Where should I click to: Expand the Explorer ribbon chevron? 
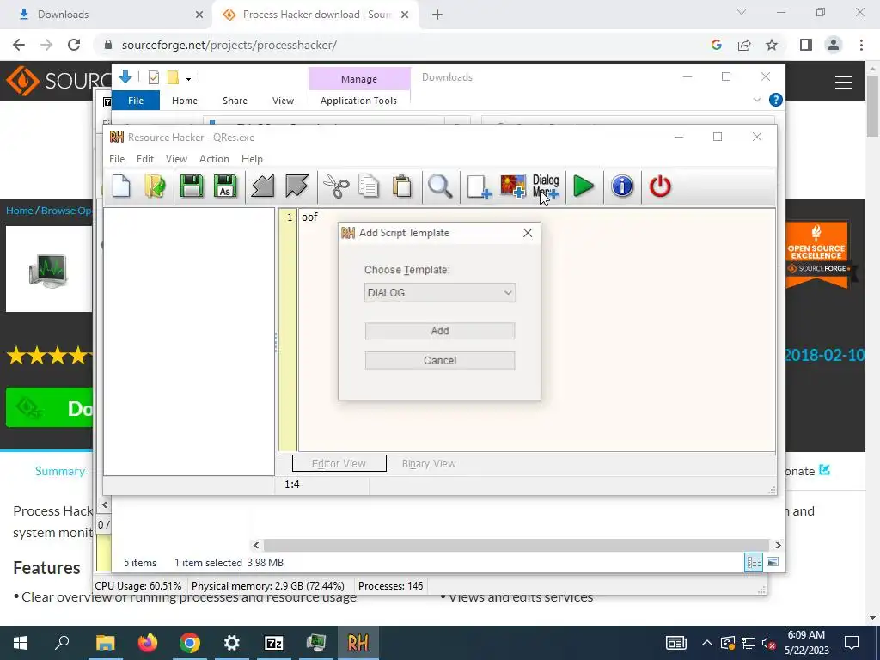point(756,100)
